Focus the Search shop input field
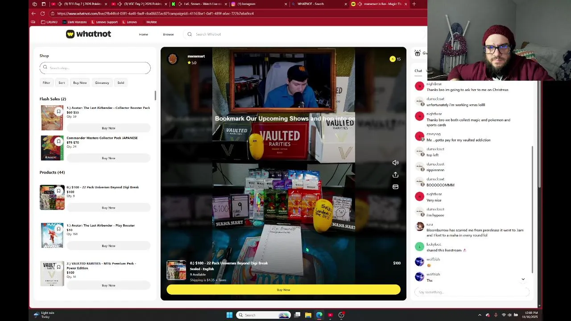This screenshot has height=321, width=571. 95,68
